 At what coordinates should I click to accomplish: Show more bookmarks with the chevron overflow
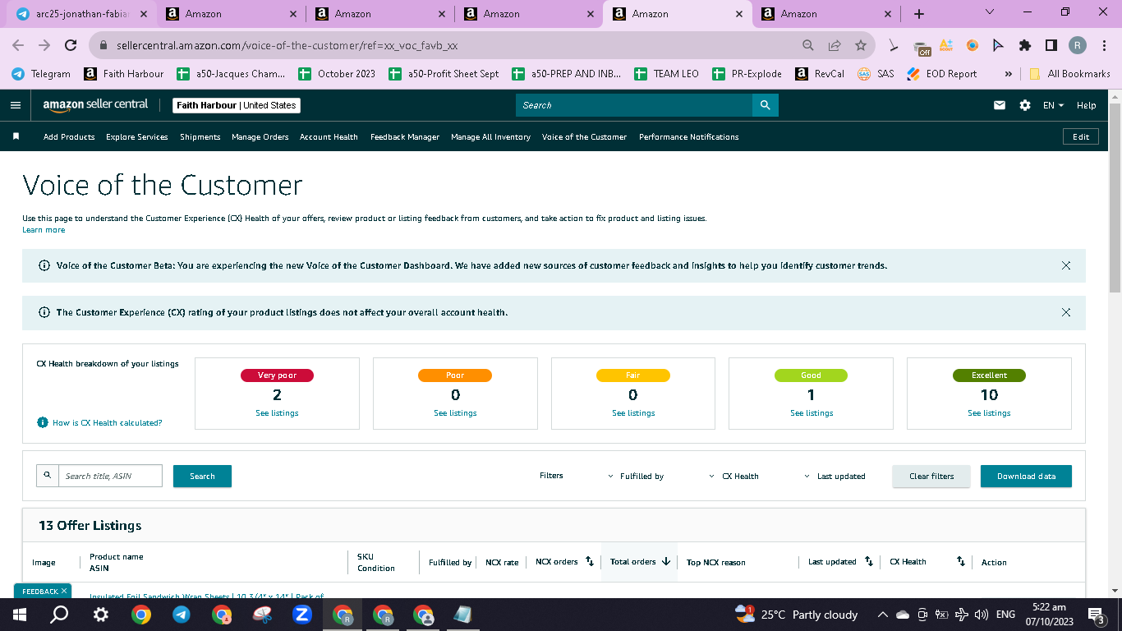(1008, 74)
